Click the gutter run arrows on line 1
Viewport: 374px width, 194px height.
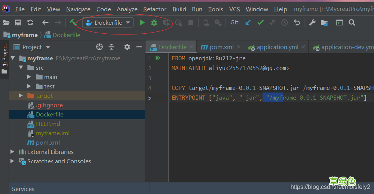point(158,58)
